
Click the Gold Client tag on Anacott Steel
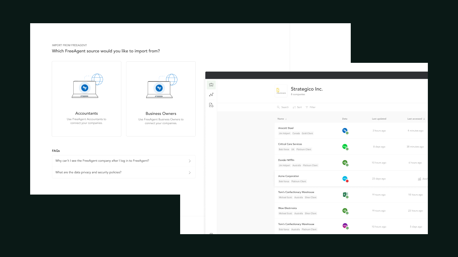tap(307, 134)
